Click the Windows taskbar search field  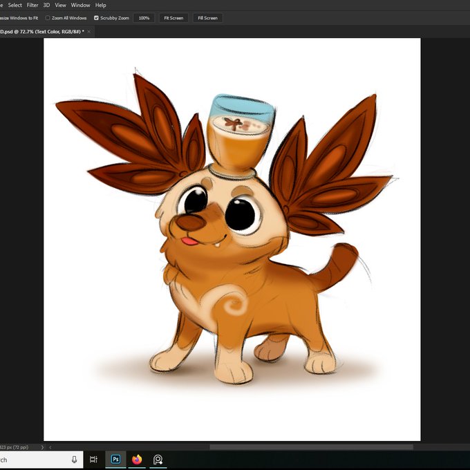click(41, 460)
